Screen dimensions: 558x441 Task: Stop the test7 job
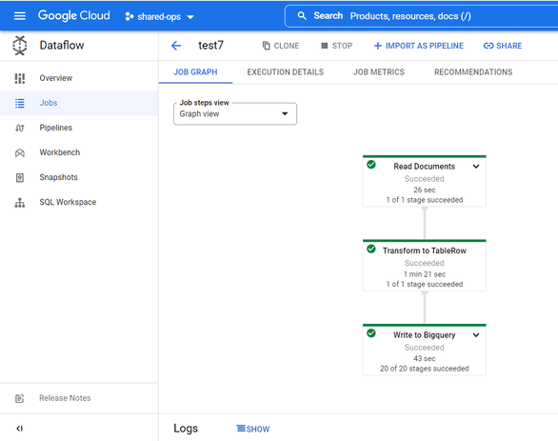point(337,46)
